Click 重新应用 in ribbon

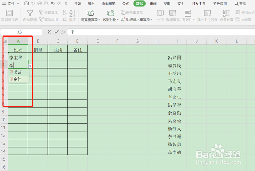48,20
